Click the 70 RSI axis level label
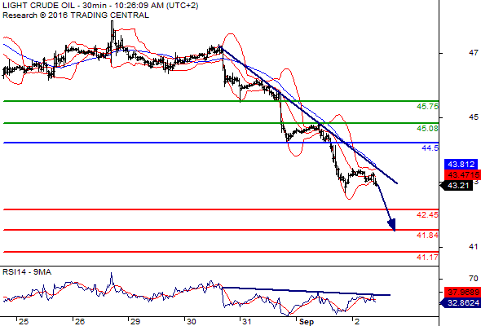Viewport: 481px width, 326px height. coord(474,279)
